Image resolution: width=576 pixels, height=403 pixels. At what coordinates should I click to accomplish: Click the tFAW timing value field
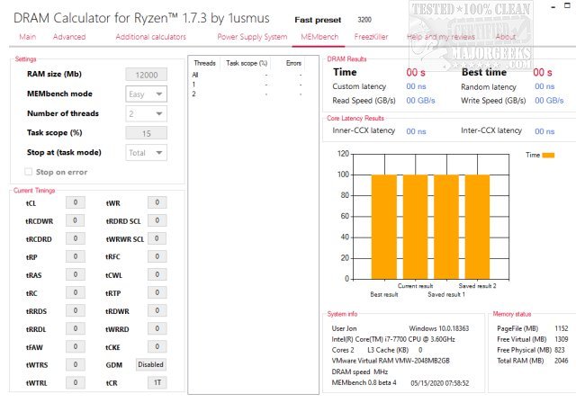tap(76, 346)
